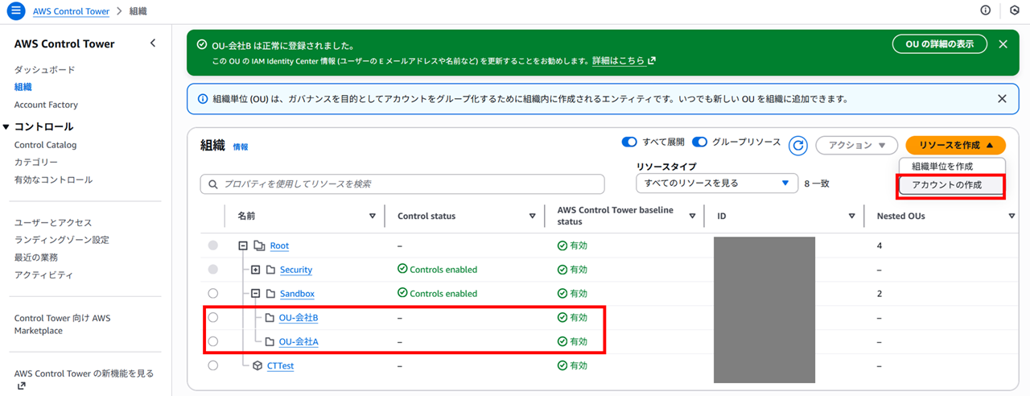Open the 詳細はこちら link
This screenshot has height=396, width=1030.
618,60
